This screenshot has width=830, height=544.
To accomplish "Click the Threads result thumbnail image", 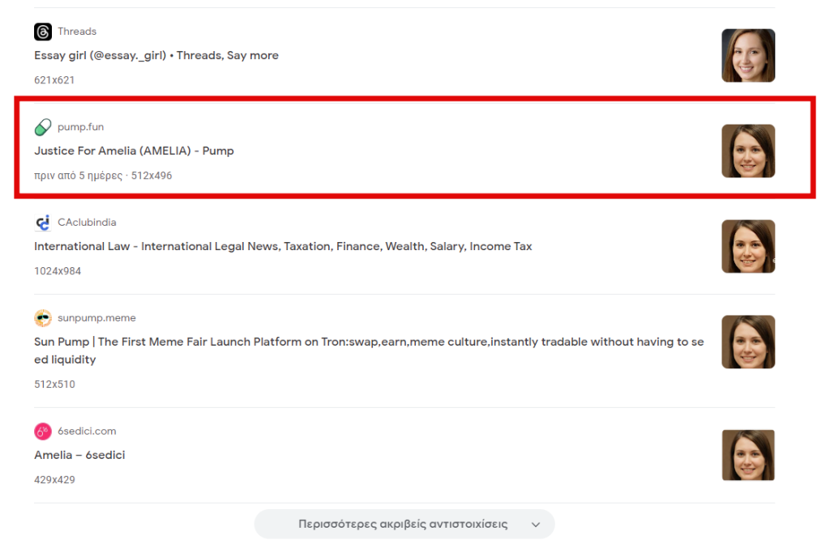I will (748, 56).
